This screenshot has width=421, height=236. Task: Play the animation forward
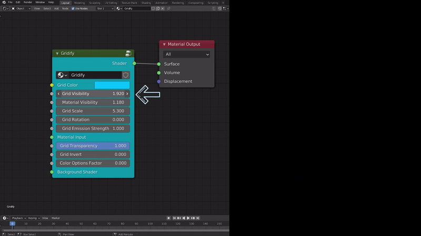(188, 218)
